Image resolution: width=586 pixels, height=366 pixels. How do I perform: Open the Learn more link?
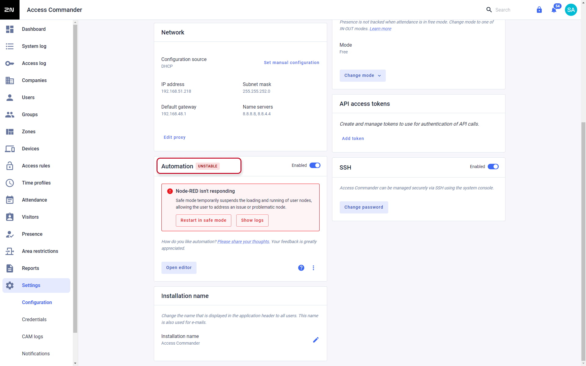point(380,29)
